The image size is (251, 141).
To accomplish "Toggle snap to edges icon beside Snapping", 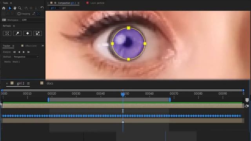I will pyautogui.click(x=33, y=14).
